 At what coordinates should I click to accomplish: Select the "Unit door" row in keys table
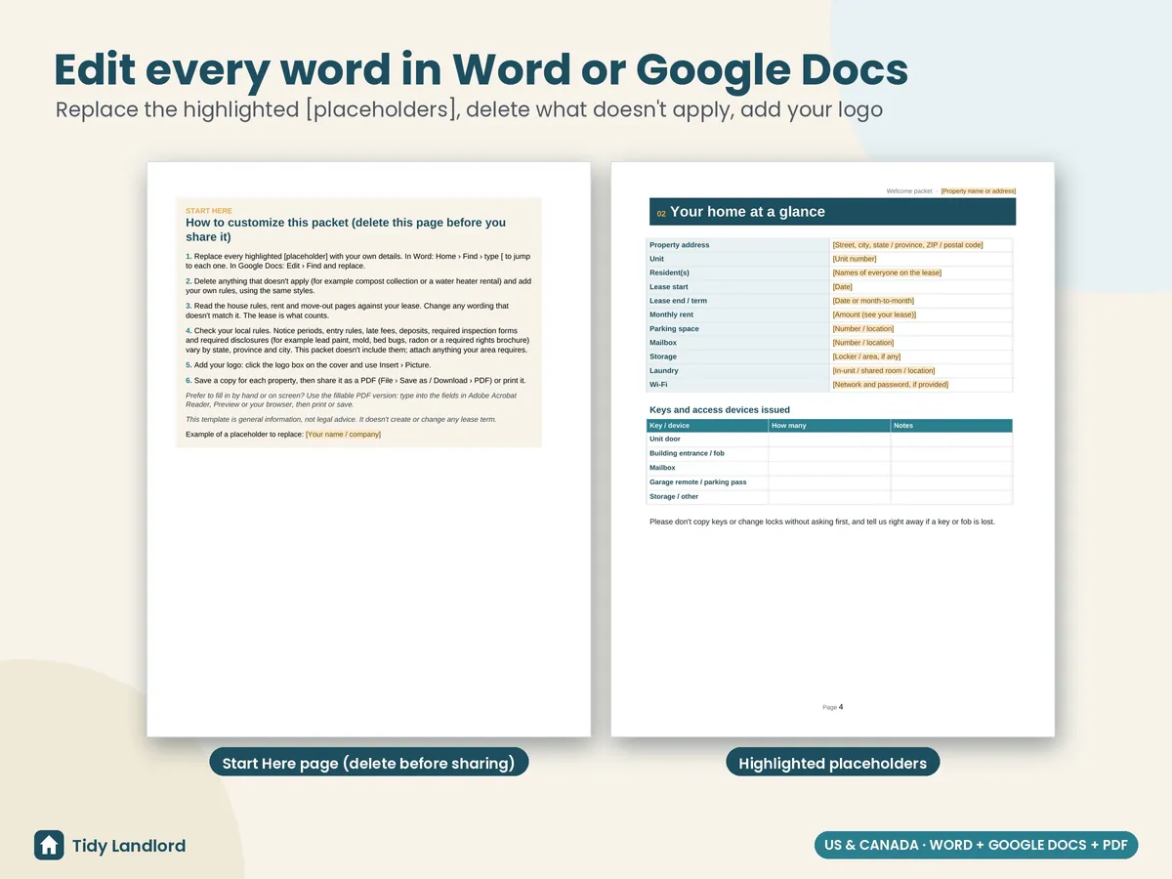[829, 439]
